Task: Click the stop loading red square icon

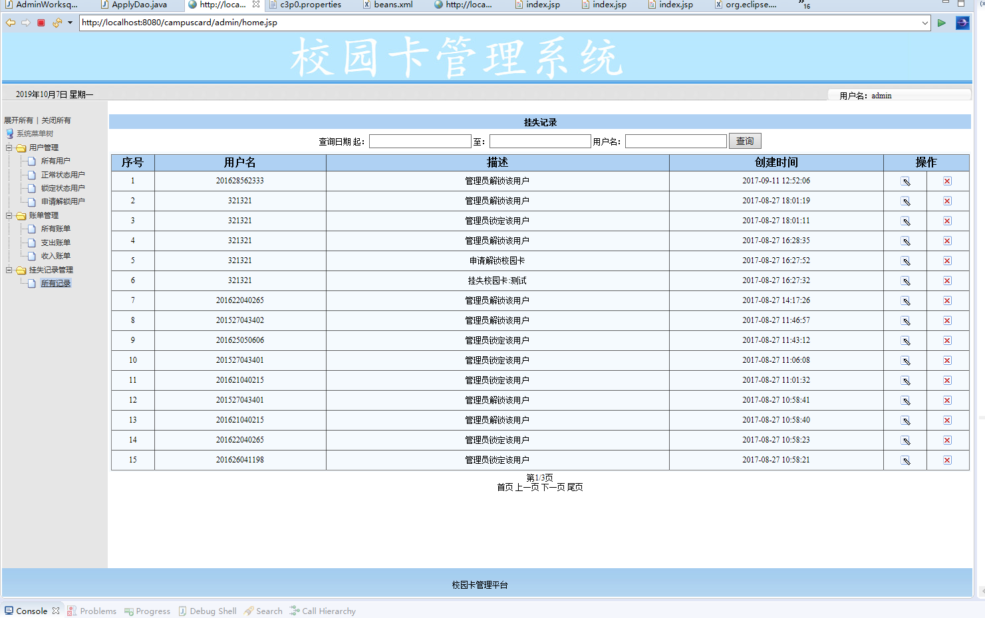Action: [x=41, y=23]
